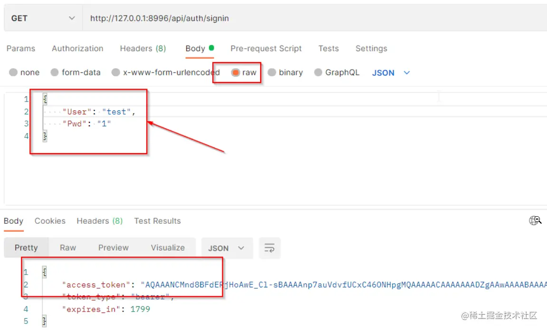
Task: Choose x-www-form-urlencoded body type
Action: pyautogui.click(x=116, y=72)
